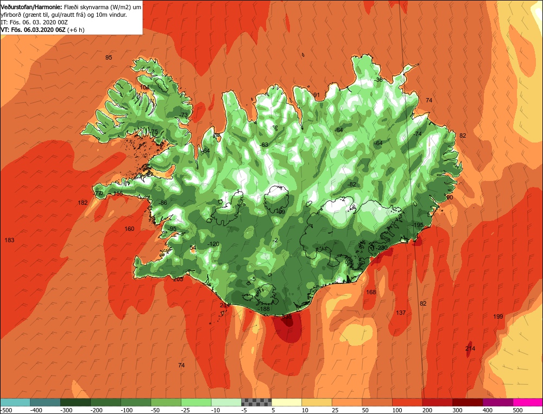Click the '335' maximum value on the south coast
The height and width of the screenshot is (414, 543).
coord(287,316)
